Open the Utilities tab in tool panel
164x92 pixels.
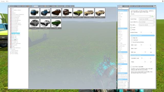coord(137,6)
